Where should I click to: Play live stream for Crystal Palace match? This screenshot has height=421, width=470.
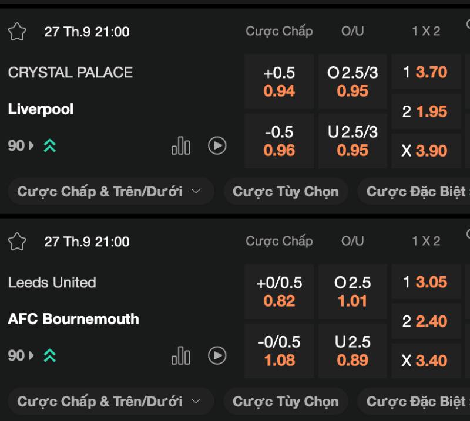pos(217,145)
